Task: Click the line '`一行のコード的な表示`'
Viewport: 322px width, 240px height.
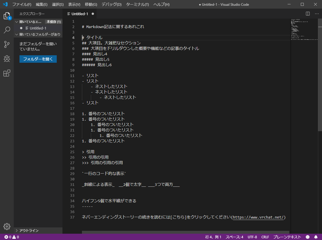Action: 104,174
